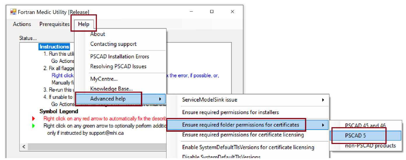Maximize the Fortran Medic Utility window

212,12
